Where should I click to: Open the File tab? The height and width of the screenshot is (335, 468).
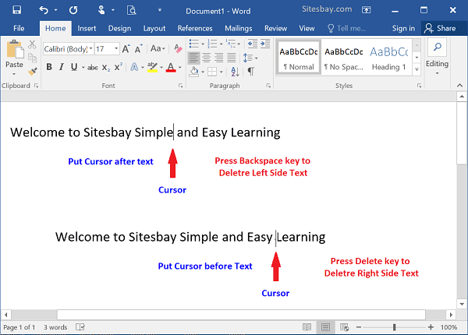[19, 28]
